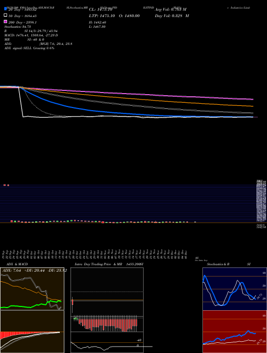This screenshot has height=353, width=267.
Task: Click the magenta 200 Day EMA legend swatch
Action: (5, 21)
